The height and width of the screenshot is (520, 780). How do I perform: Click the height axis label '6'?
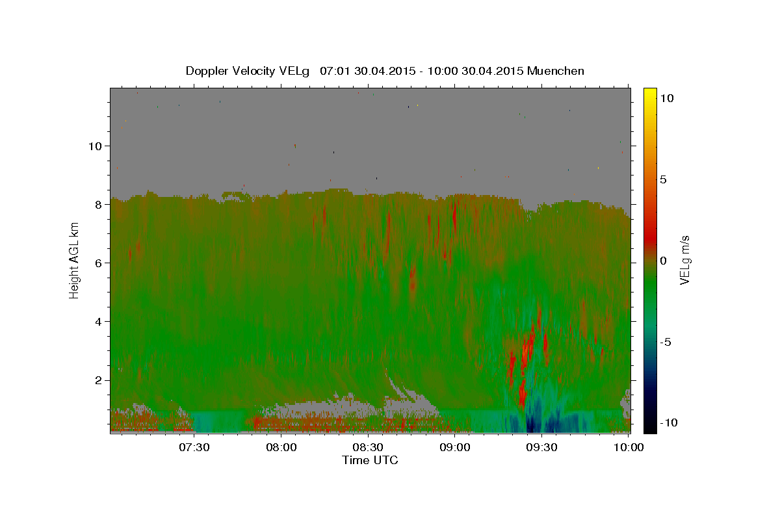[x=99, y=263]
